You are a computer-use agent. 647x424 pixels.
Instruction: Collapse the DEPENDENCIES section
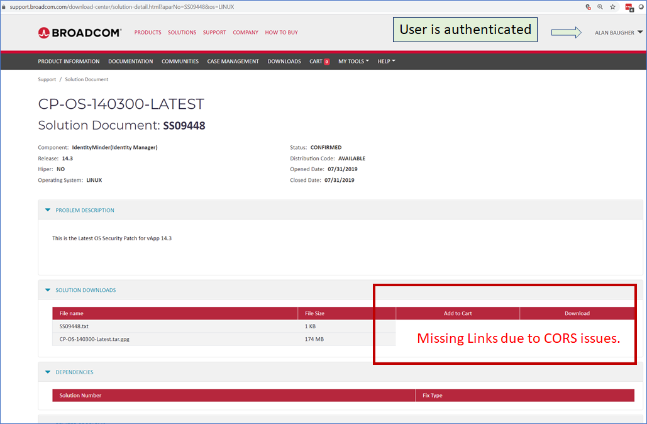(x=47, y=372)
